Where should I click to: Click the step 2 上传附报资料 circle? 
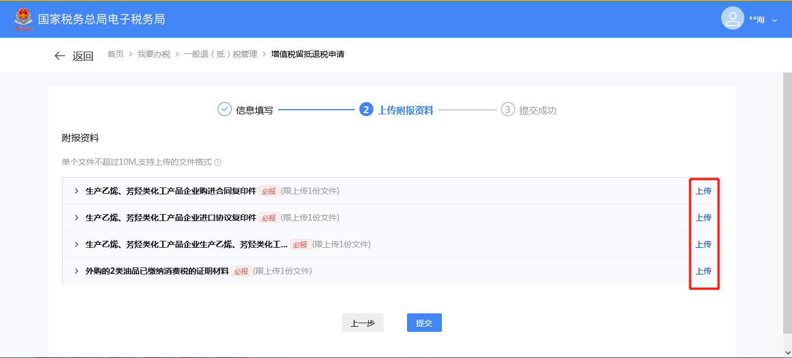click(x=366, y=110)
